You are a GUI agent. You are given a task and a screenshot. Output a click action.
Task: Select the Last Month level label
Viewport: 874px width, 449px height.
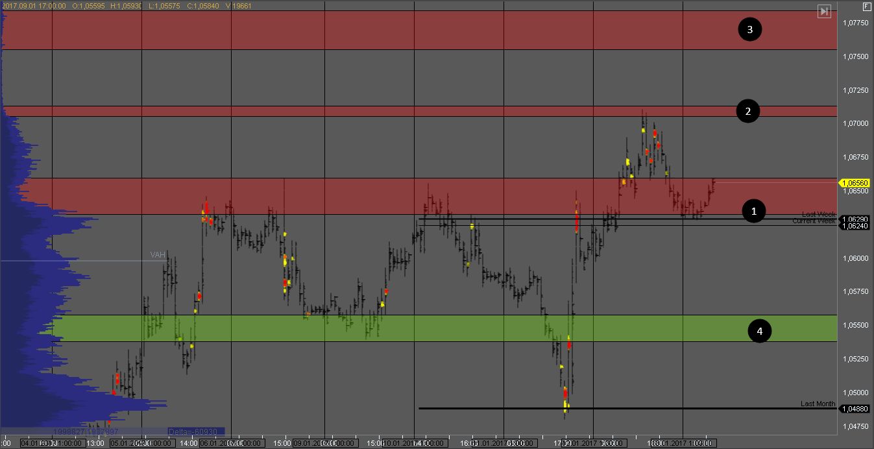[x=818, y=404]
